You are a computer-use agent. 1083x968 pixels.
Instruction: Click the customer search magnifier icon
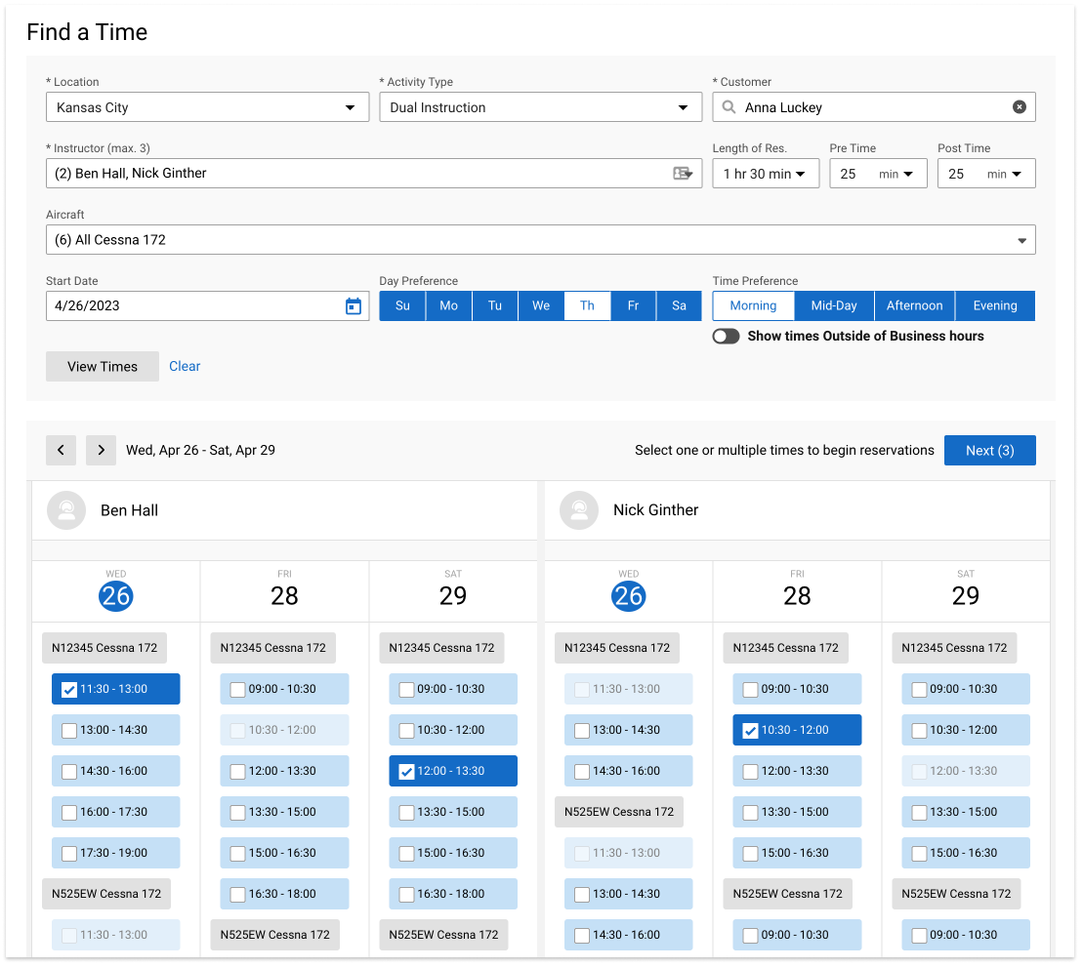(x=729, y=107)
